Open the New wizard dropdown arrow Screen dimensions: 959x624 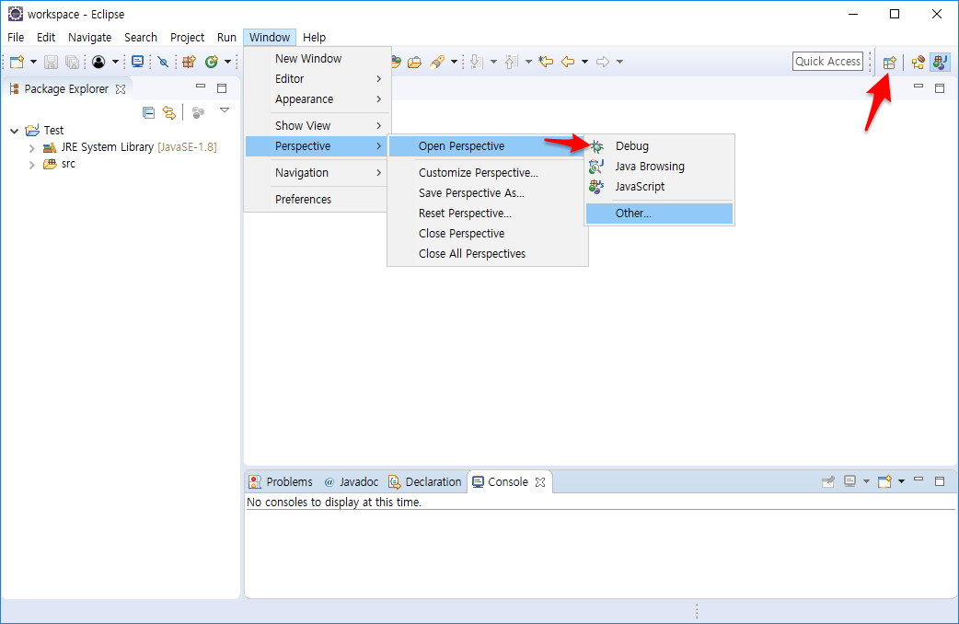point(34,62)
